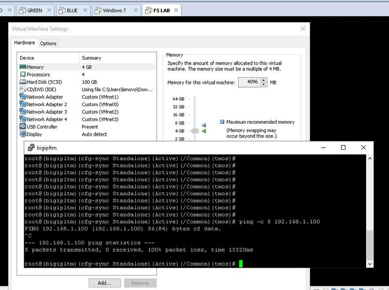This screenshot has width=389, height=290.
Task: Click the Display device icon
Action: [23, 134]
